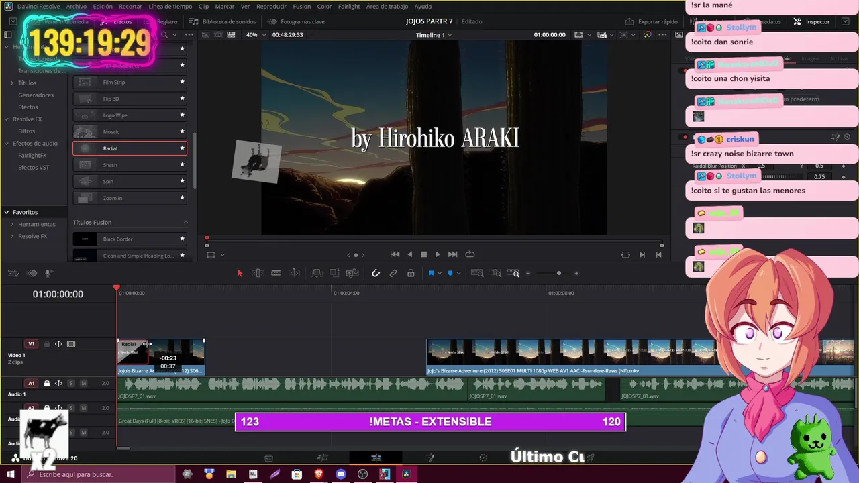Viewport: 859px width, 483px height.
Task: Toggle the chain Linked selection icon
Action: (x=393, y=273)
